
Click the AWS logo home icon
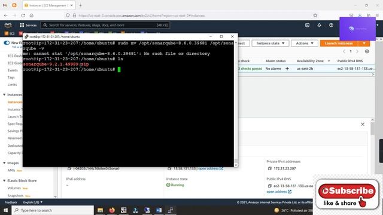(x=8, y=24)
